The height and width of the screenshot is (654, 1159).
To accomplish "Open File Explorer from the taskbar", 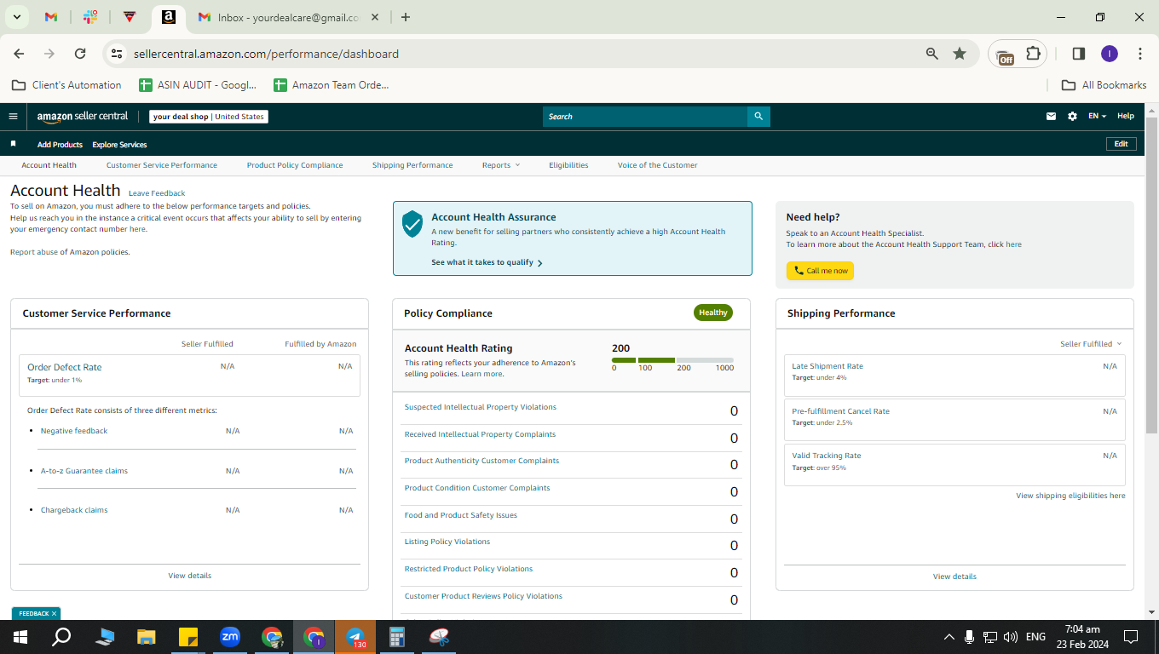I will [147, 637].
